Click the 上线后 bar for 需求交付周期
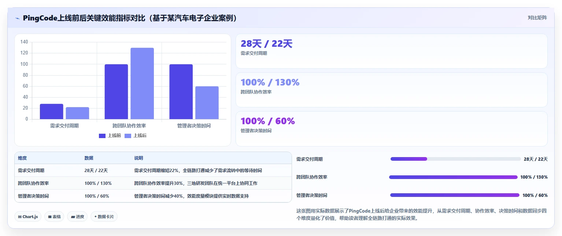This screenshot has height=236, width=562. tap(77, 113)
